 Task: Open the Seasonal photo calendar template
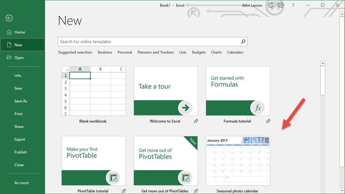point(238,160)
